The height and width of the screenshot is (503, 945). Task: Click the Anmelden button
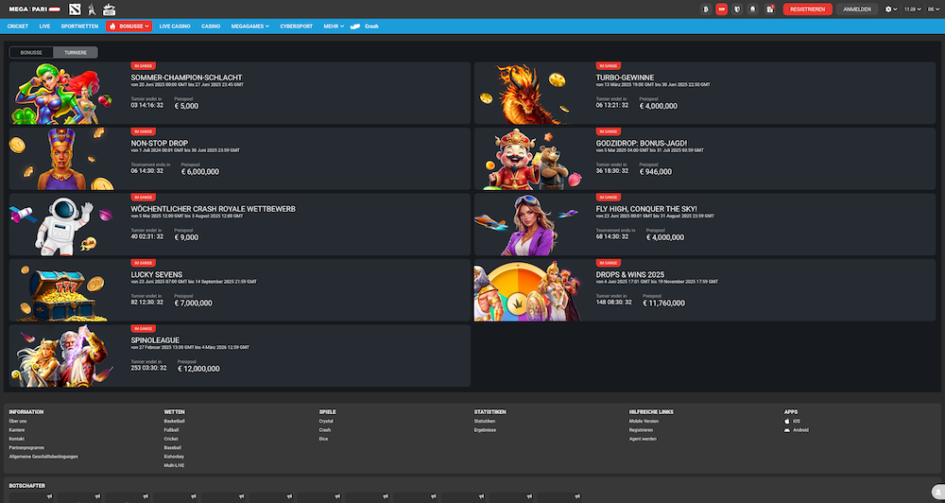coord(856,9)
